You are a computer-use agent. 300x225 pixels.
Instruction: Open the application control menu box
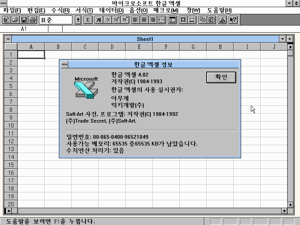3,3
